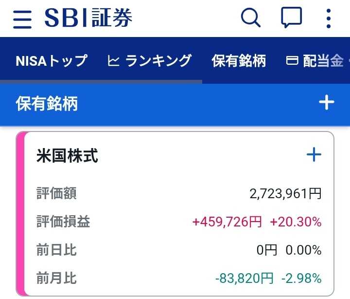Open the search magnifier icon

click(x=251, y=19)
